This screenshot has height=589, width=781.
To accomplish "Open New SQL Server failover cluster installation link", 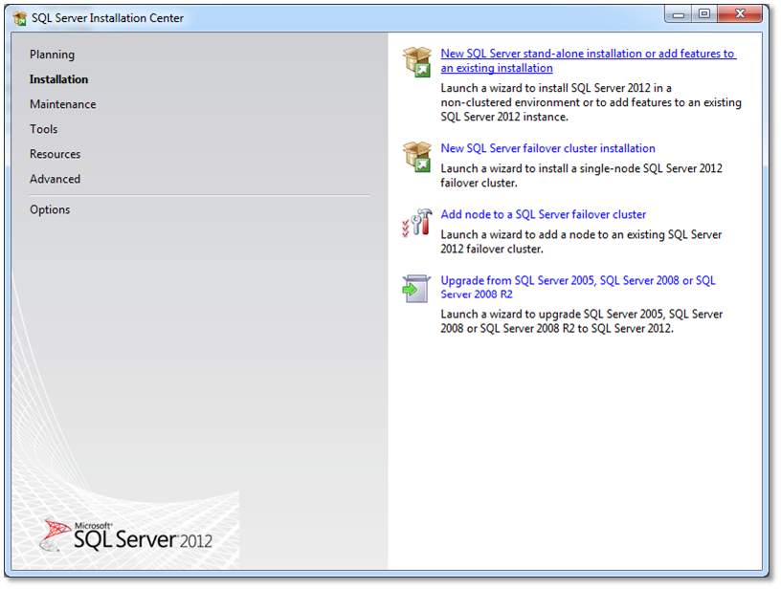I will pos(547,148).
